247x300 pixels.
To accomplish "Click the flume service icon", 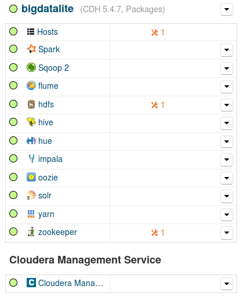I will coord(31,85).
